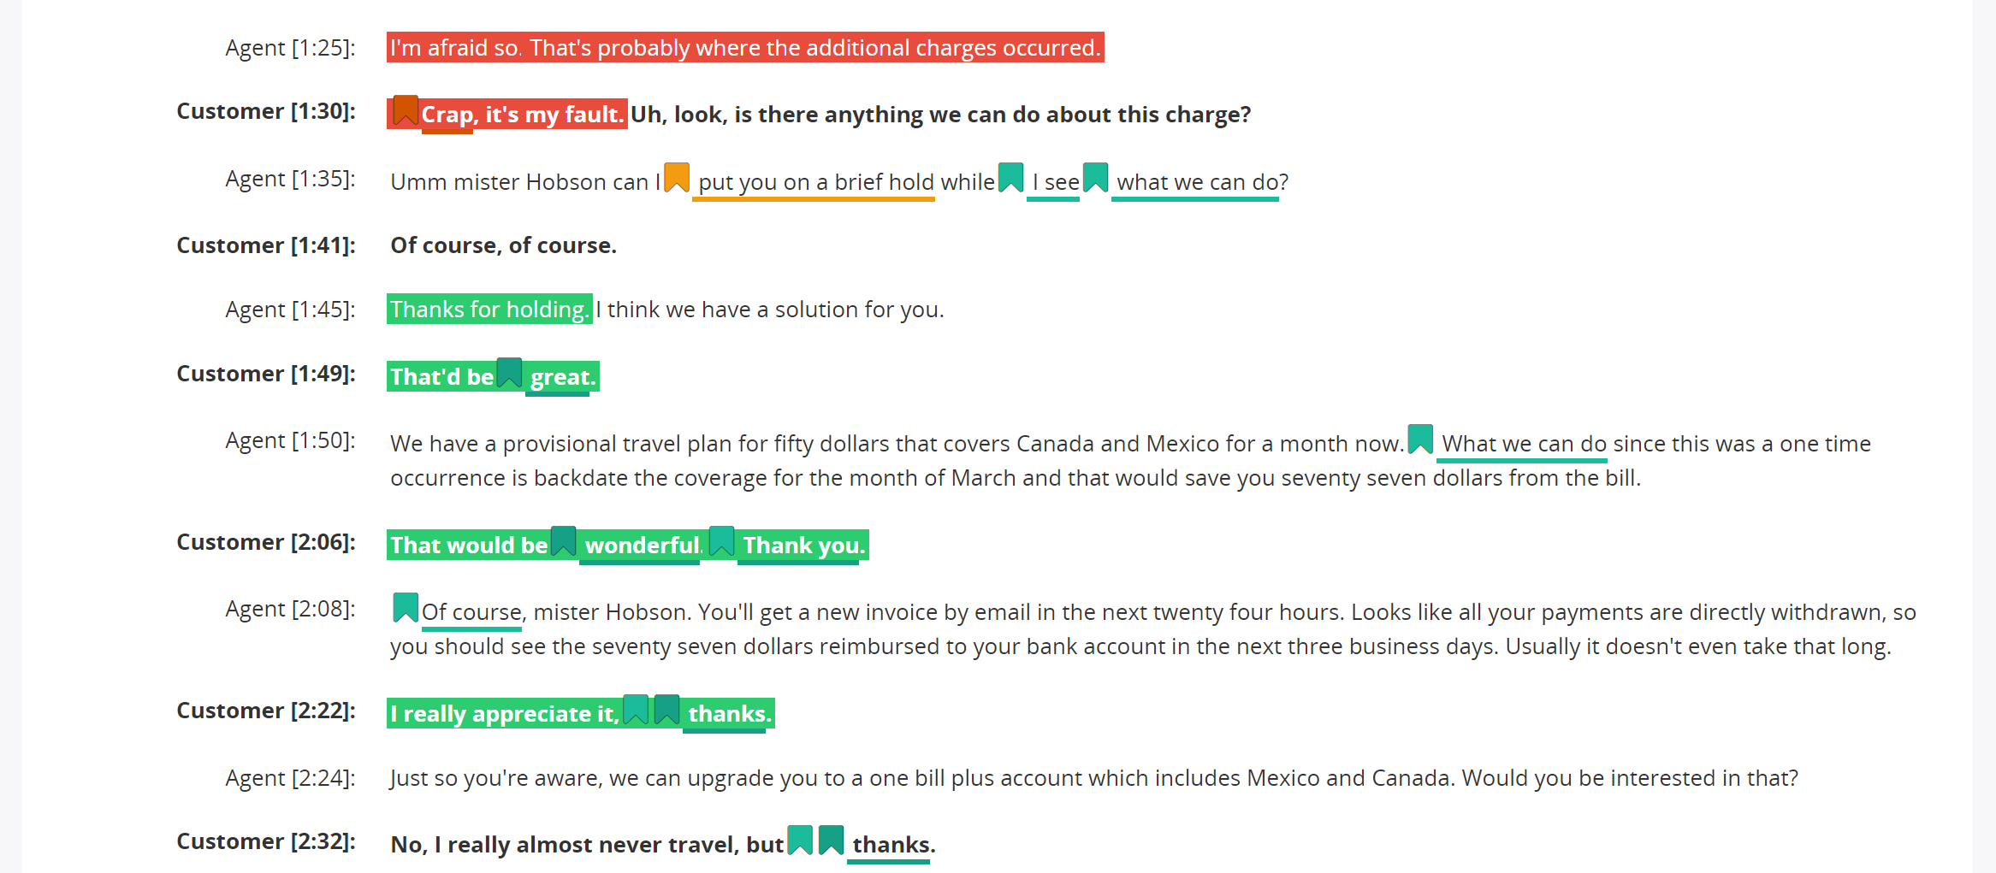
Task: Click the bookmark icon before "Thank you."
Action: pyautogui.click(x=722, y=541)
